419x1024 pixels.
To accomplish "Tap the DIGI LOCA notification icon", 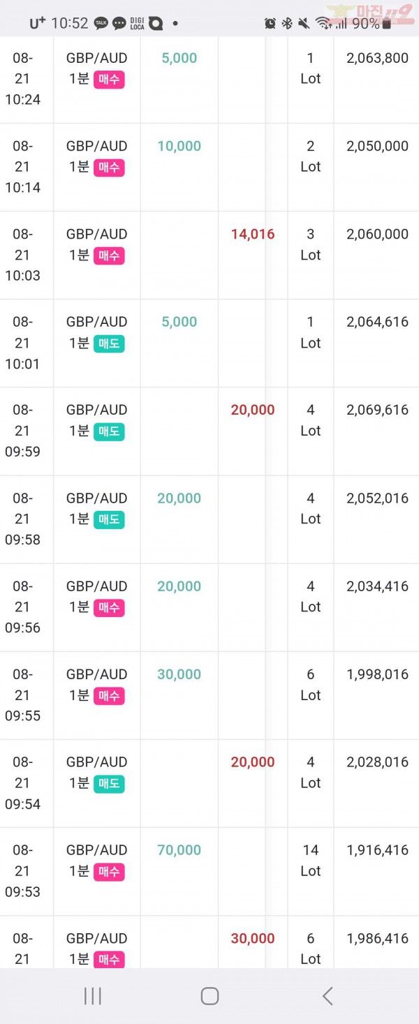I will pos(137,24).
